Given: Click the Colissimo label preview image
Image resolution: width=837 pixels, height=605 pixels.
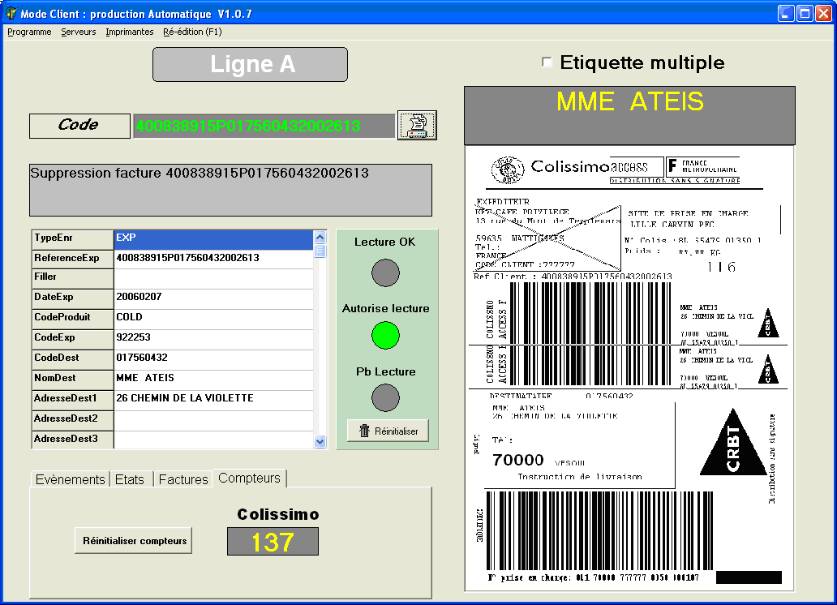Looking at the screenshot, I should coord(629,368).
